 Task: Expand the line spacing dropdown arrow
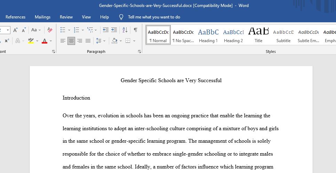tap(104, 41)
